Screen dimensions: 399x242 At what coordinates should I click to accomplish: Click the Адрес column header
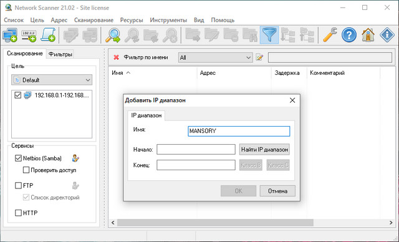coord(234,73)
